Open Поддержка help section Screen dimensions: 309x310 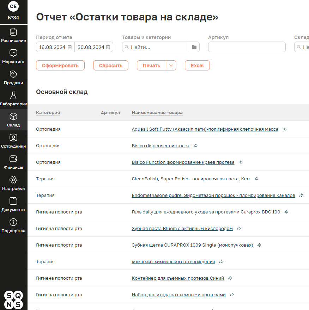tap(13, 225)
